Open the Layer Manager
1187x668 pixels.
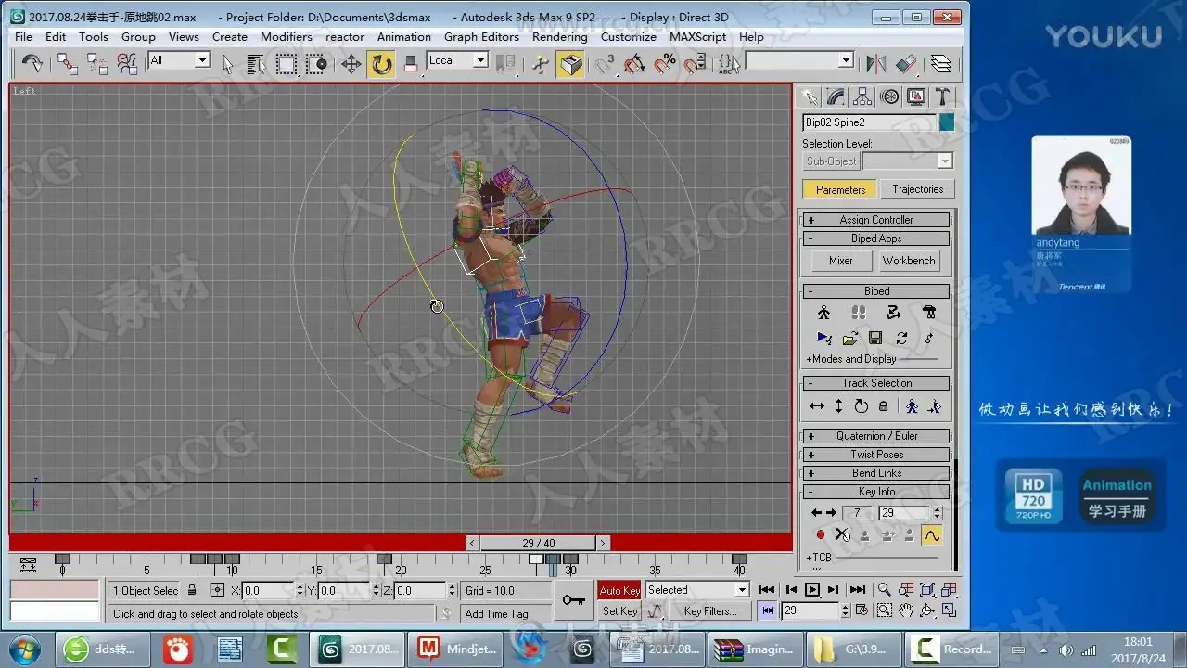[940, 63]
